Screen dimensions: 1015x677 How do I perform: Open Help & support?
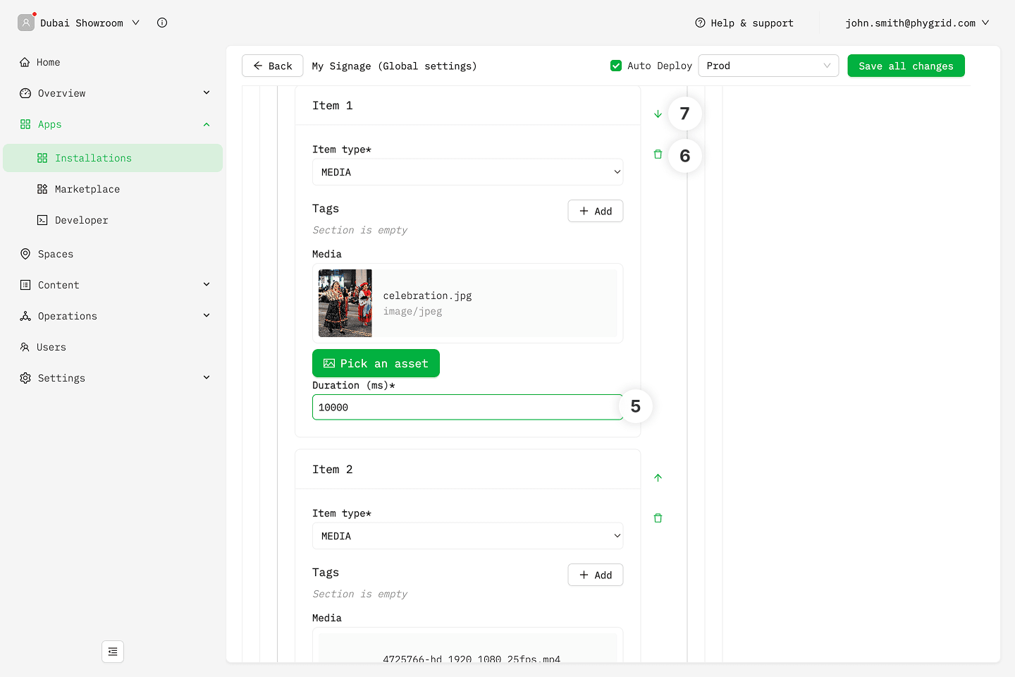click(x=744, y=23)
